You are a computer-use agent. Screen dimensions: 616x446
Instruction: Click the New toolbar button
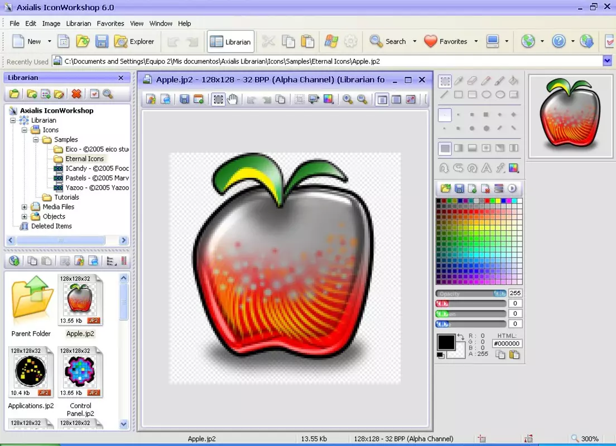27,41
